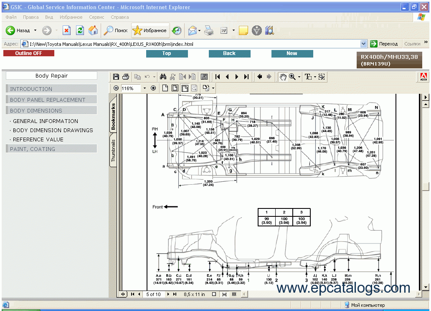Open the Text Select tool dropdown arrow
This screenshot has height=311, width=431.
(x=315, y=77)
